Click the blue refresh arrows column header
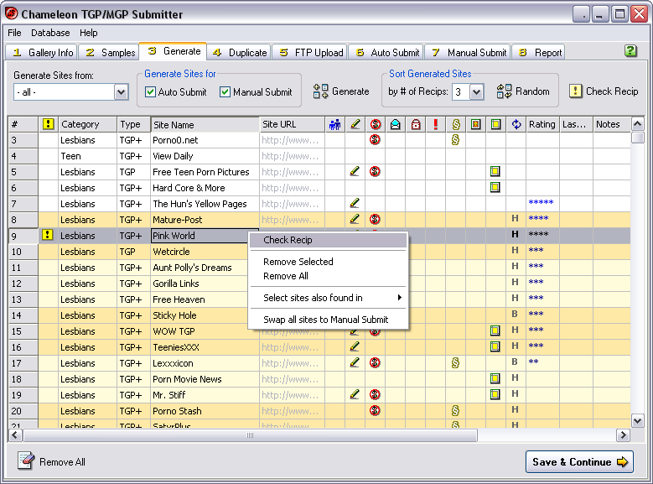 (x=516, y=124)
